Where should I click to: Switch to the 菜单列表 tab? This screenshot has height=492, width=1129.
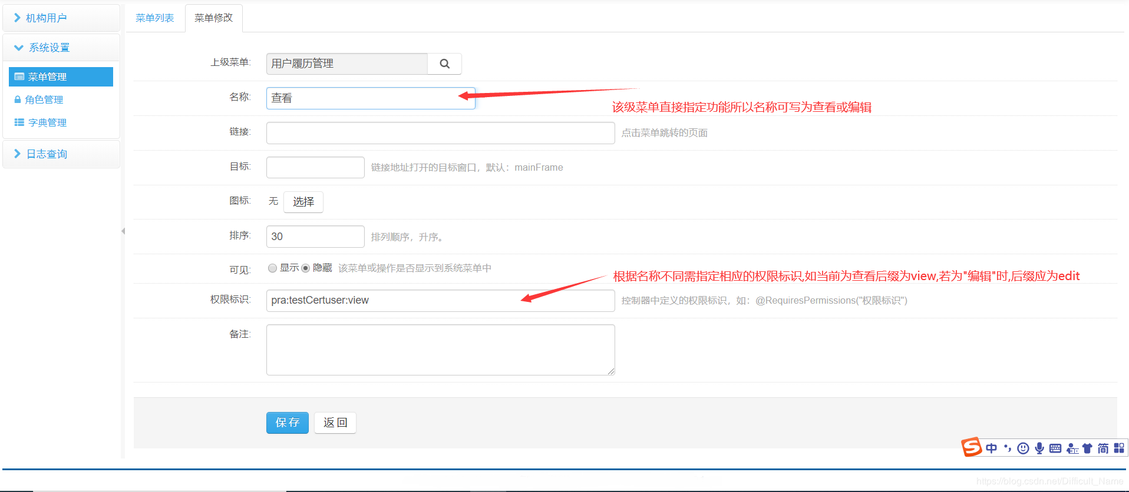155,18
